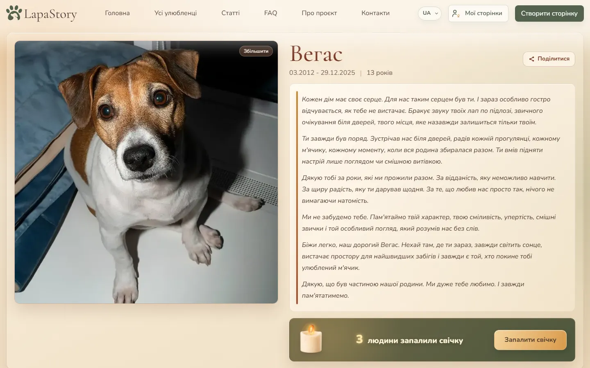The image size is (590, 368).
Task: Click the LapaStory wordmark text
Action: pyautogui.click(x=50, y=14)
